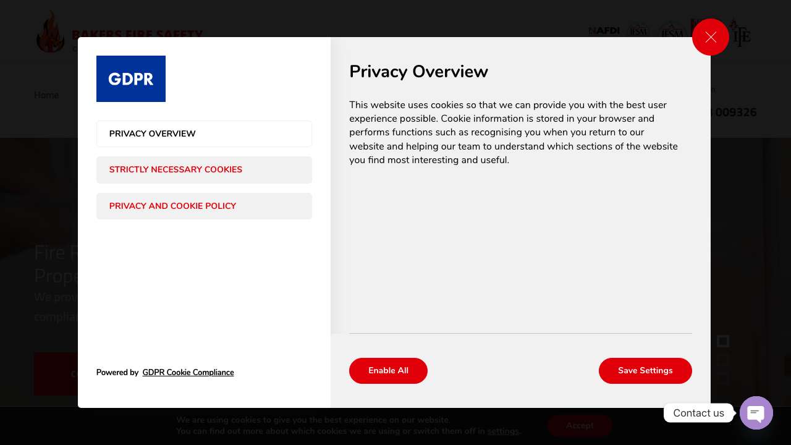The height and width of the screenshot is (445, 791).
Task: Click the Bakers Fire Safety flame logo
Action: (51, 32)
